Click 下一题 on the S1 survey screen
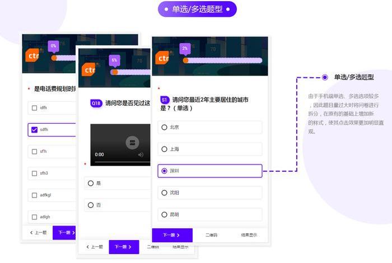This screenshot has height=263, width=392. pos(172,235)
